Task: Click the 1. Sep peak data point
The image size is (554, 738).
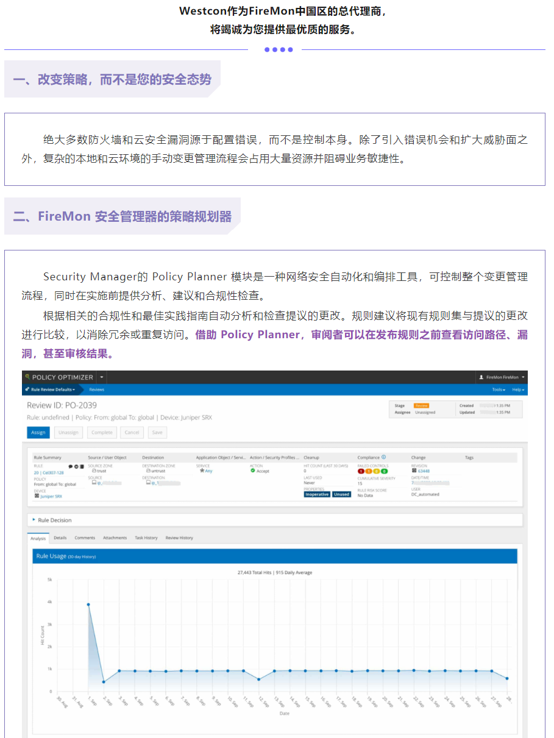Action: pos(88,605)
